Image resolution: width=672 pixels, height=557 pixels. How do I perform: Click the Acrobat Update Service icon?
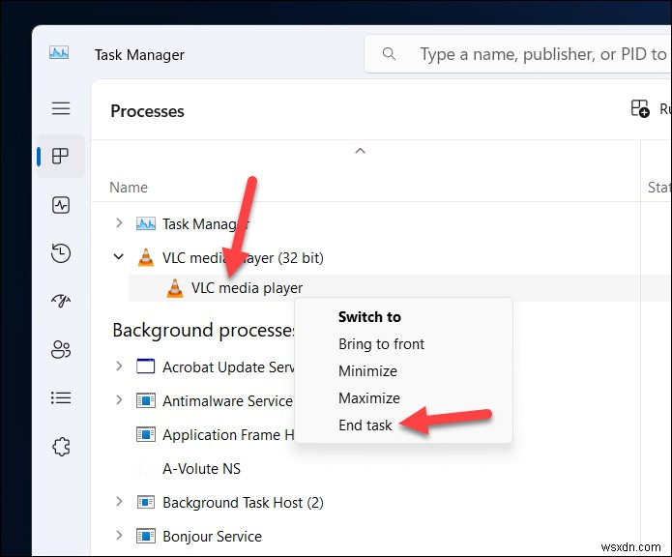145,366
